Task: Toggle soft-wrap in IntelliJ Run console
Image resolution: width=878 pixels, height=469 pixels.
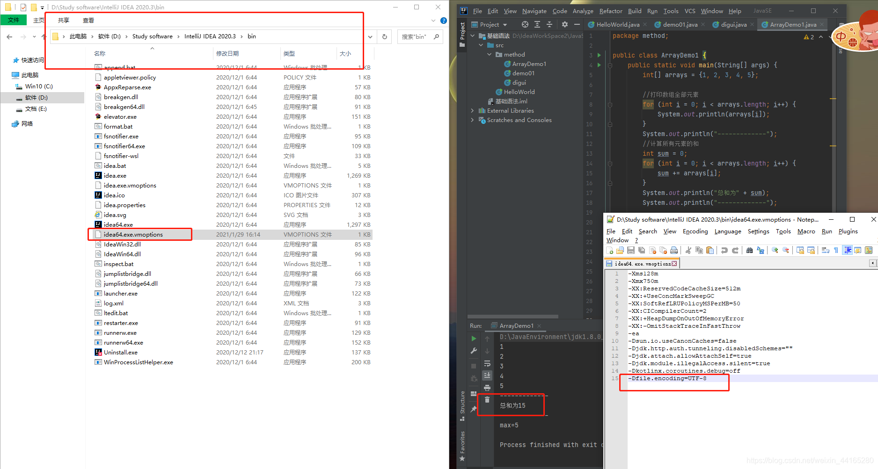Action: (487, 363)
